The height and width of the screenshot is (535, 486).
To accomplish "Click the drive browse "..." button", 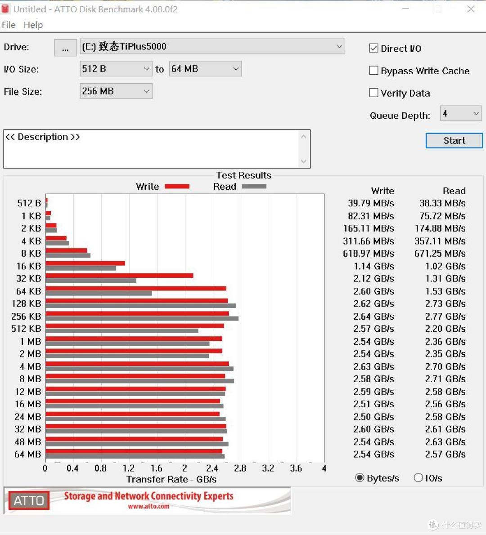I will (x=65, y=47).
